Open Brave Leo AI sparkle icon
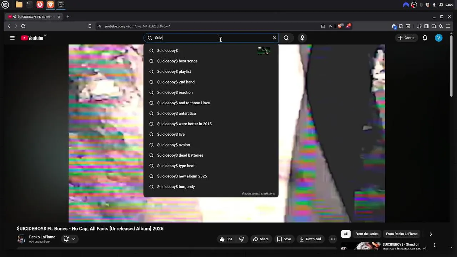This screenshot has width=457, height=257. (441, 26)
